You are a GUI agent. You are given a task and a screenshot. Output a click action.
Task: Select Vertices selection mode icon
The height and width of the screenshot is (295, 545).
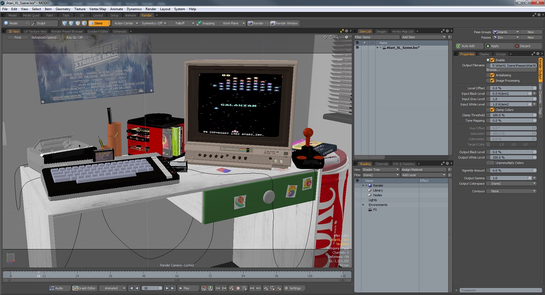[x=65, y=23]
